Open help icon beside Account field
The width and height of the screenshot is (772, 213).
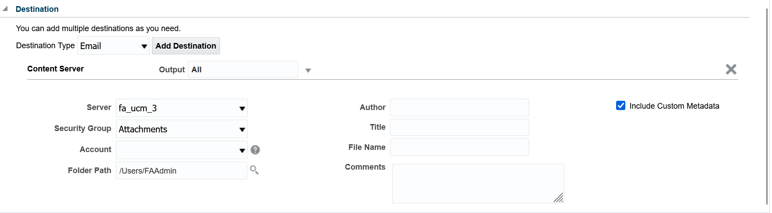255,150
